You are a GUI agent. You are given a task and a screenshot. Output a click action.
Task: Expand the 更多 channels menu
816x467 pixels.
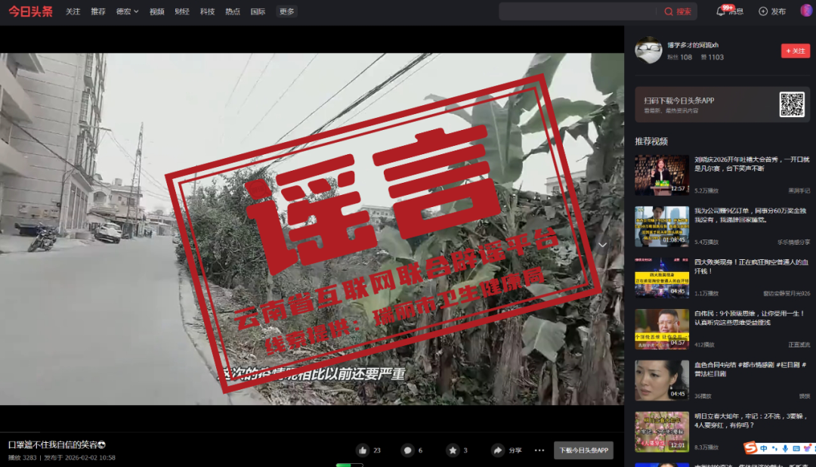(286, 11)
